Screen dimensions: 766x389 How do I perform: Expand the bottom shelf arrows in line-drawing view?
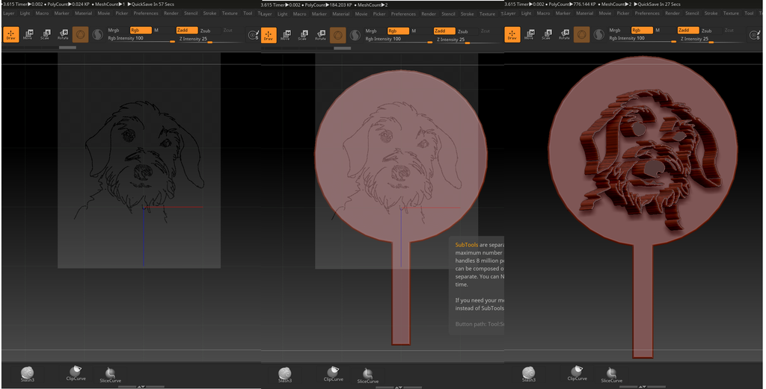coord(141,387)
